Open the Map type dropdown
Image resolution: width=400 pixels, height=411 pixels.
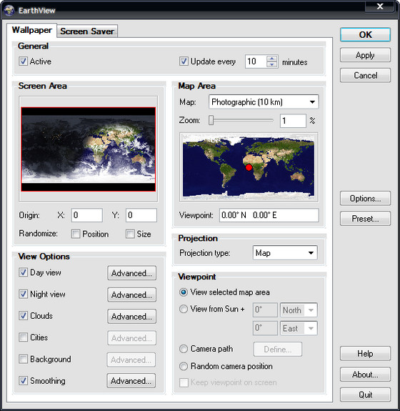[264, 102]
